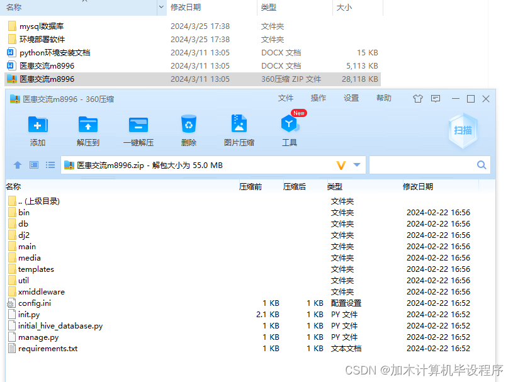Close the 360压缩 window
The image size is (513, 382).
click(x=486, y=98)
